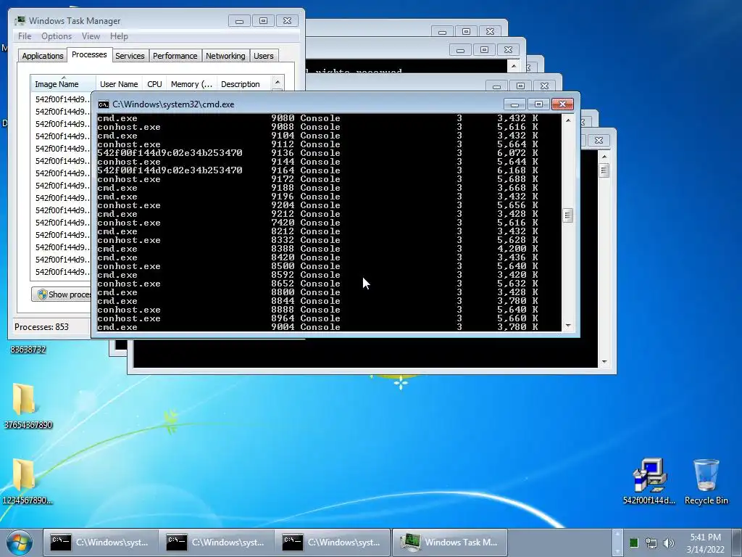Click Processes: 853 status bar text
This screenshot has width=742, height=557.
[41, 327]
